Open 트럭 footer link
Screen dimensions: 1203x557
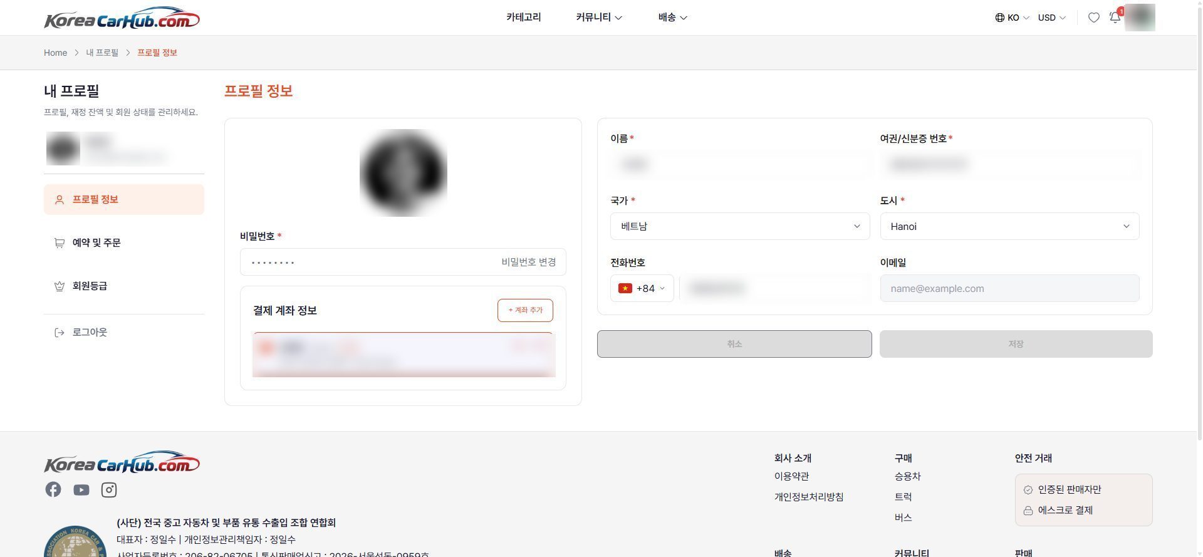903,497
